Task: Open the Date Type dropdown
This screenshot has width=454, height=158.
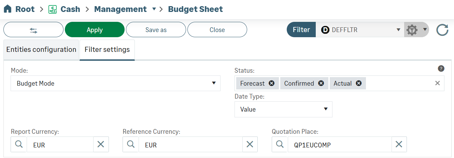Action: coord(326,109)
